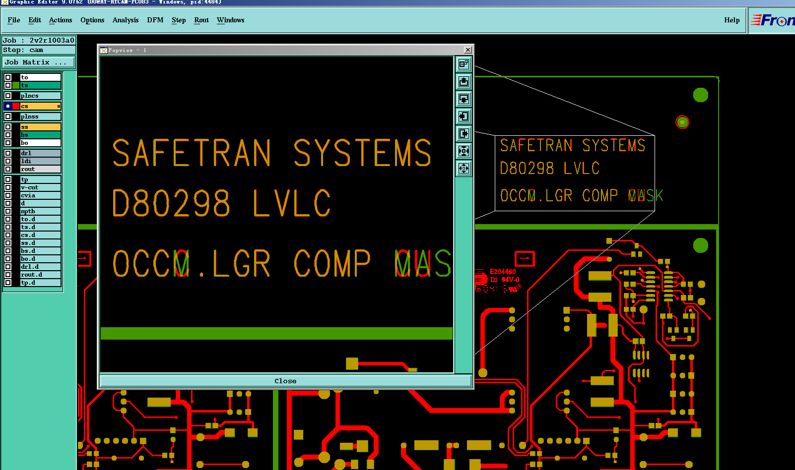Open the Options menu
Viewport: 795px width, 470px height.
point(92,20)
